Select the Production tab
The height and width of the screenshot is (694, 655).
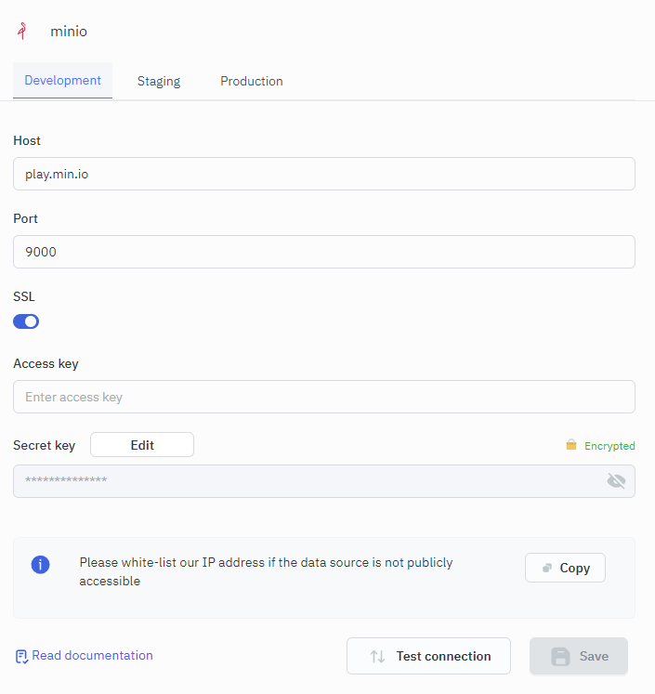[251, 81]
